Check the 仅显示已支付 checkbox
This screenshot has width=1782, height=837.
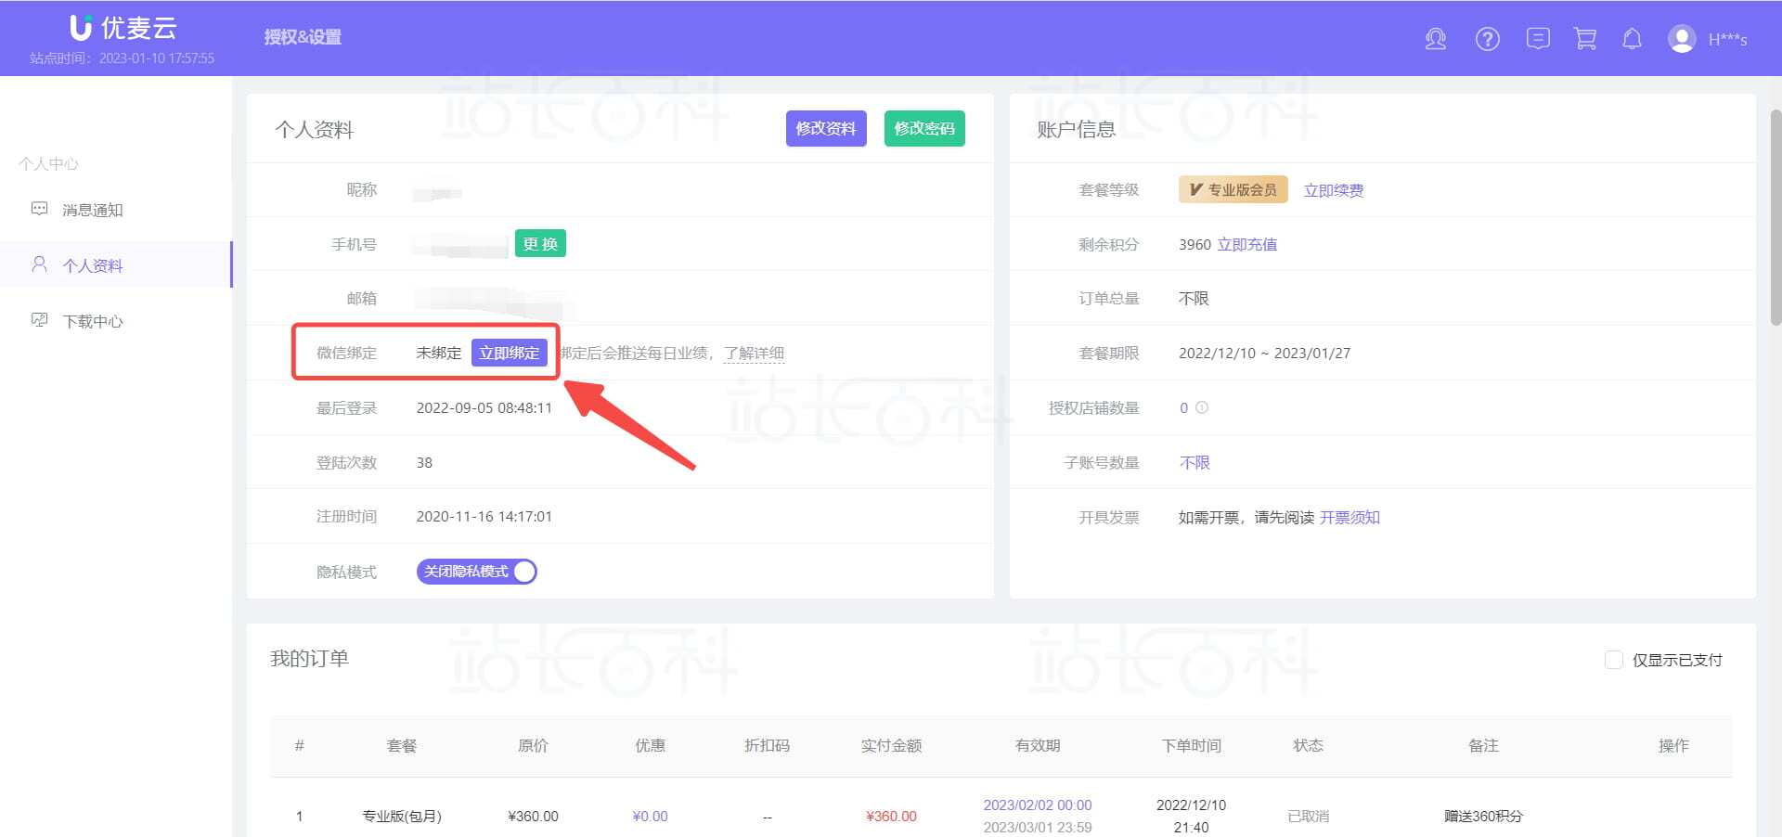(x=1614, y=660)
